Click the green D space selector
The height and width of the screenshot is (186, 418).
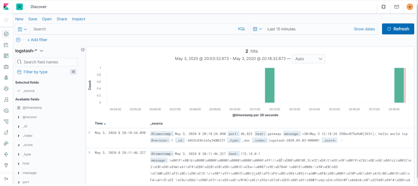pos(20,7)
